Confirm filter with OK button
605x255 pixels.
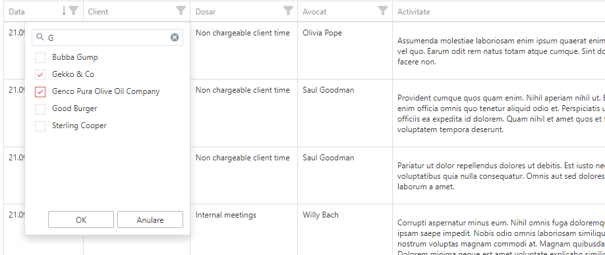click(81, 220)
